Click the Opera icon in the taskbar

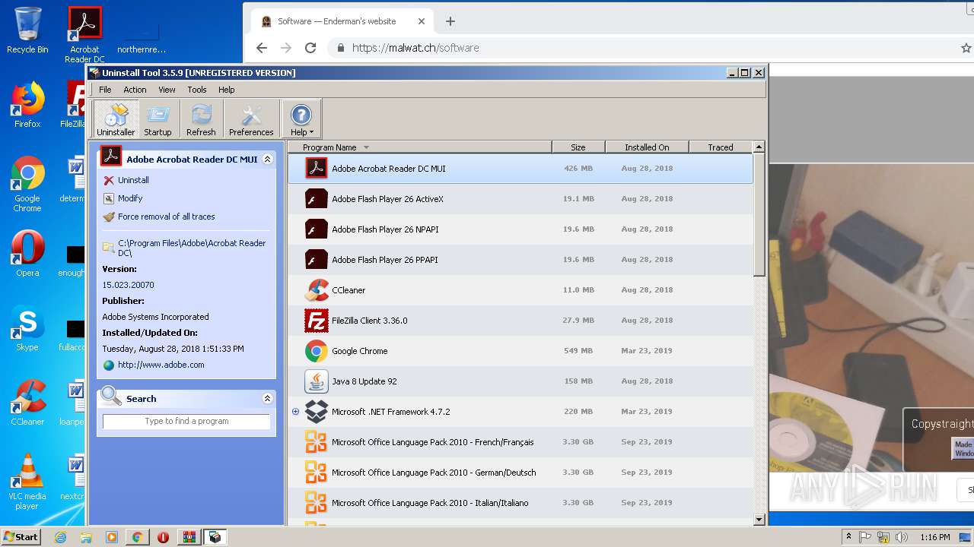163,537
